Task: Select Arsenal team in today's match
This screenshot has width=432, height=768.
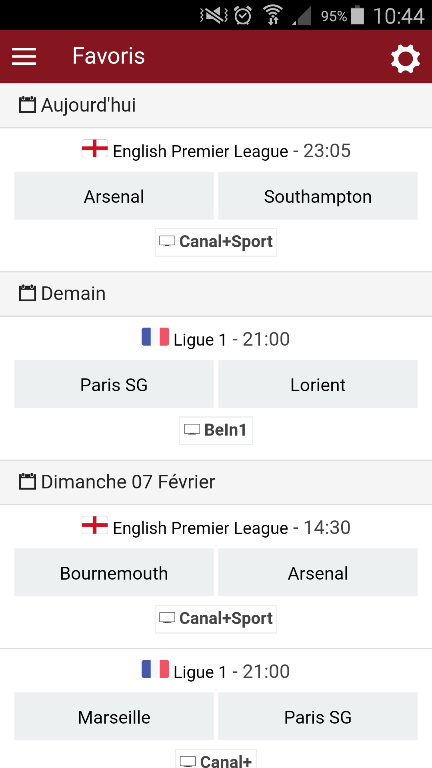Action: 114,196
